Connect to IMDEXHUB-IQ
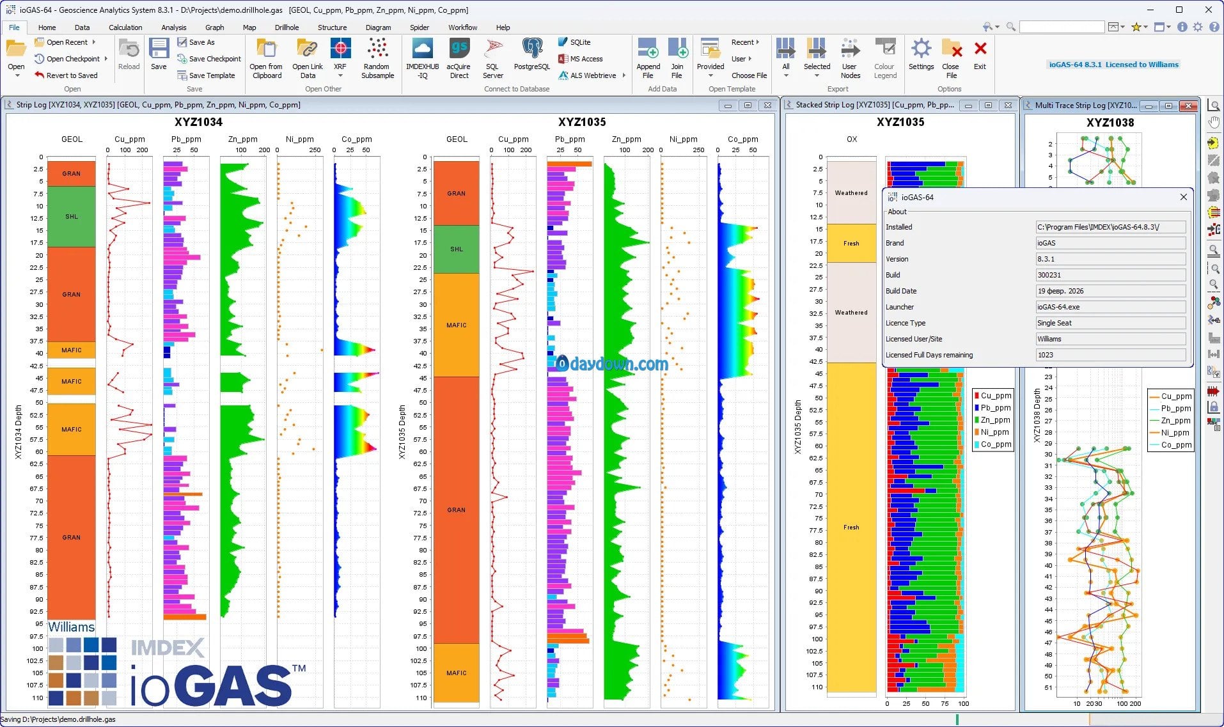The width and height of the screenshot is (1224, 727). 422,49
